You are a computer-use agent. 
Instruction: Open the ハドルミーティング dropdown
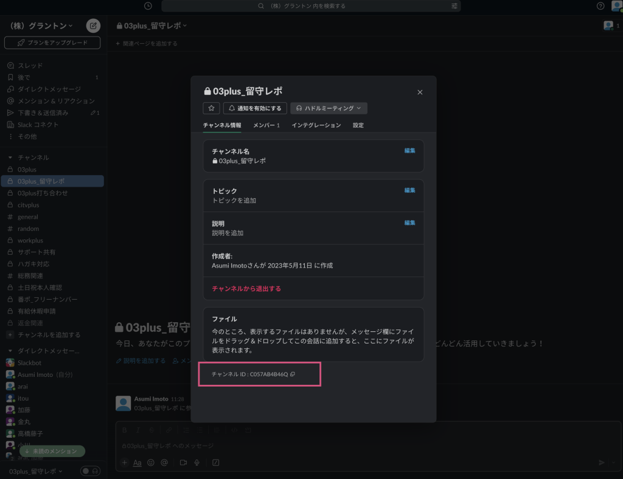tap(329, 108)
